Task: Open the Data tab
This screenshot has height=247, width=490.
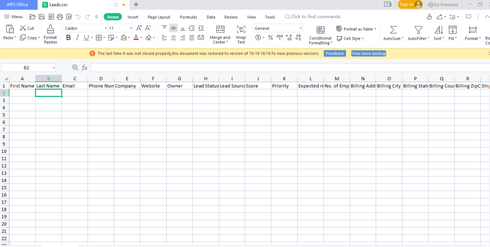Action: (211, 17)
